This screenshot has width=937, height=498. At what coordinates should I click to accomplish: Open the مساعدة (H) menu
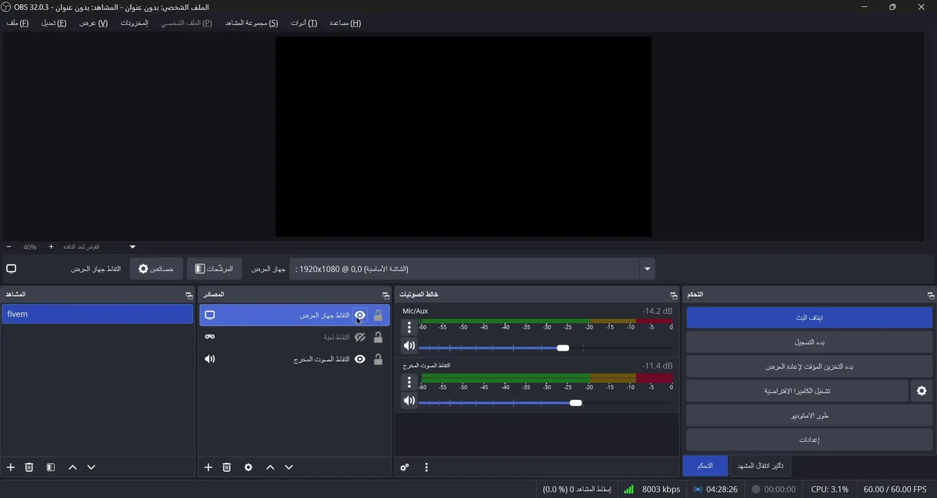coord(345,23)
